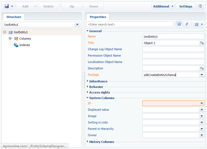
Task: Open the Package dropdown list
Action: (202, 75)
